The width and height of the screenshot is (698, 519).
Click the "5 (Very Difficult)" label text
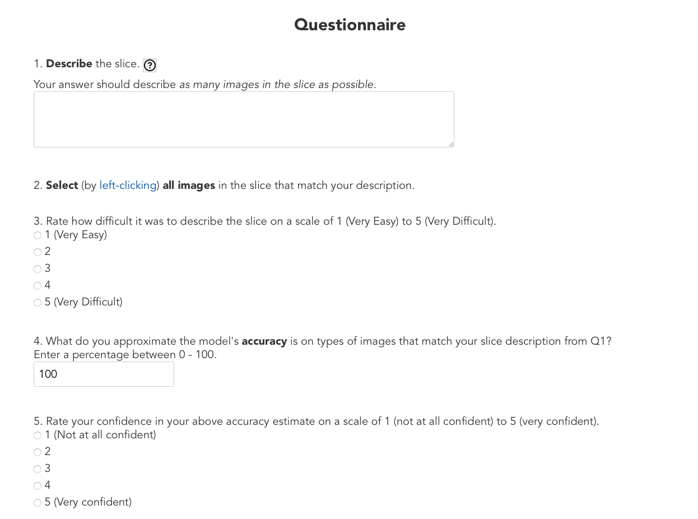[x=83, y=302]
